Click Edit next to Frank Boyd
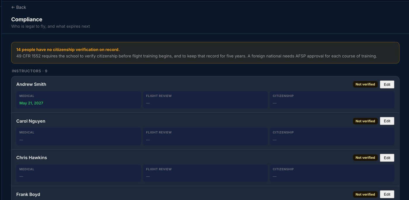 pyautogui.click(x=387, y=194)
